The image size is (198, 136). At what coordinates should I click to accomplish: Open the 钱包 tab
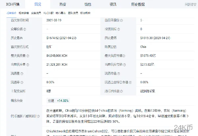point(88,4)
